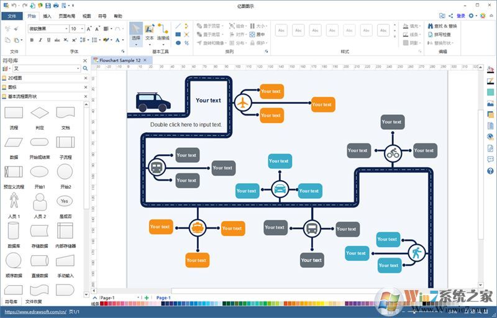Open the font name dropdown
Image resolution: width=497 pixels, height=318 pixels.
(x=65, y=29)
